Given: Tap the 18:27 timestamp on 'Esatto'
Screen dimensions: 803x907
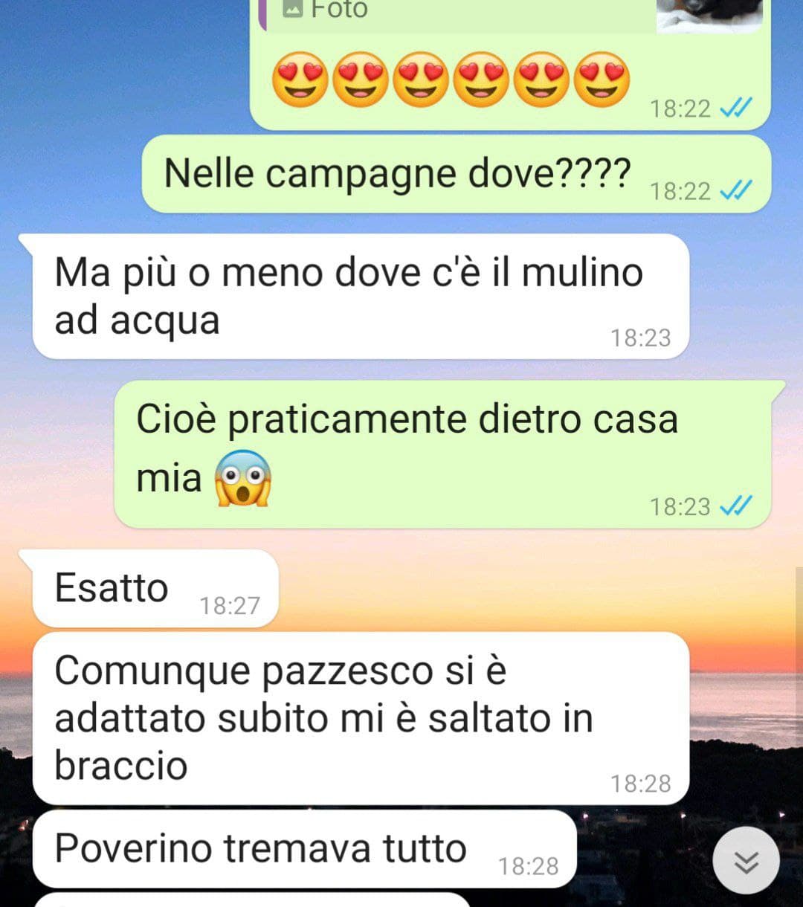Looking at the screenshot, I should pyautogui.click(x=230, y=606).
